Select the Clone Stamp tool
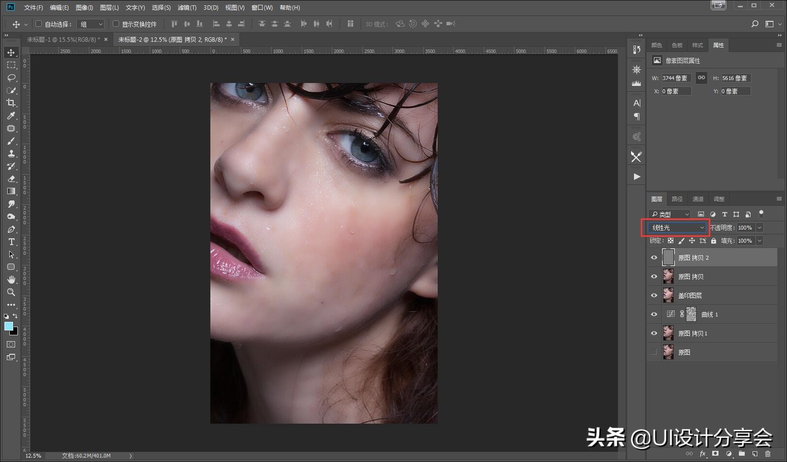The height and width of the screenshot is (462, 787). pyautogui.click(x=11, y=153)
